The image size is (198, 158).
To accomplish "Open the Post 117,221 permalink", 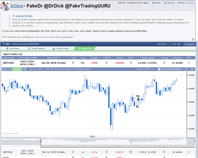I will tap(186, 3).
